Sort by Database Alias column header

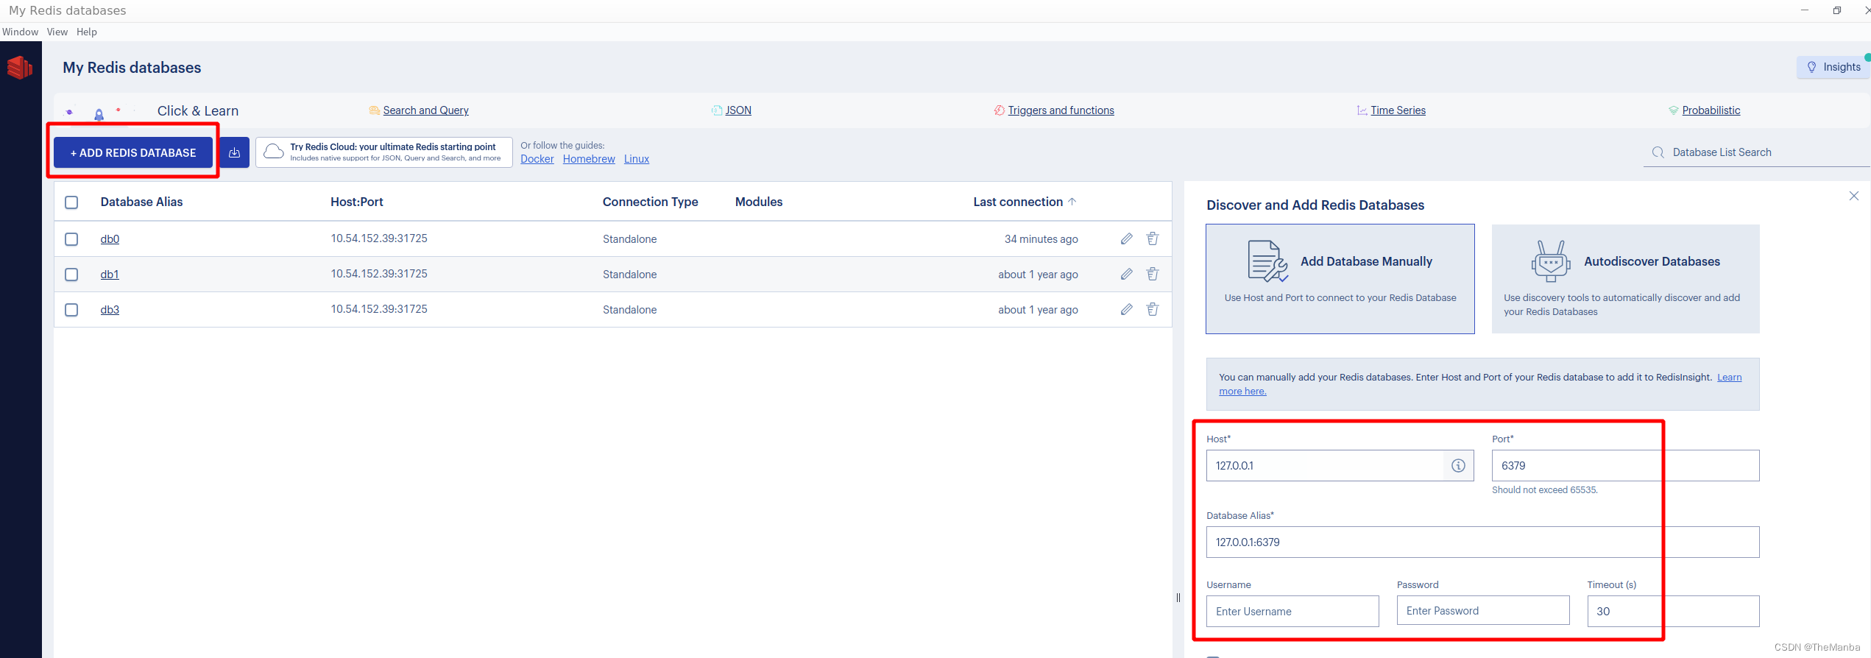tap(141, 202)
